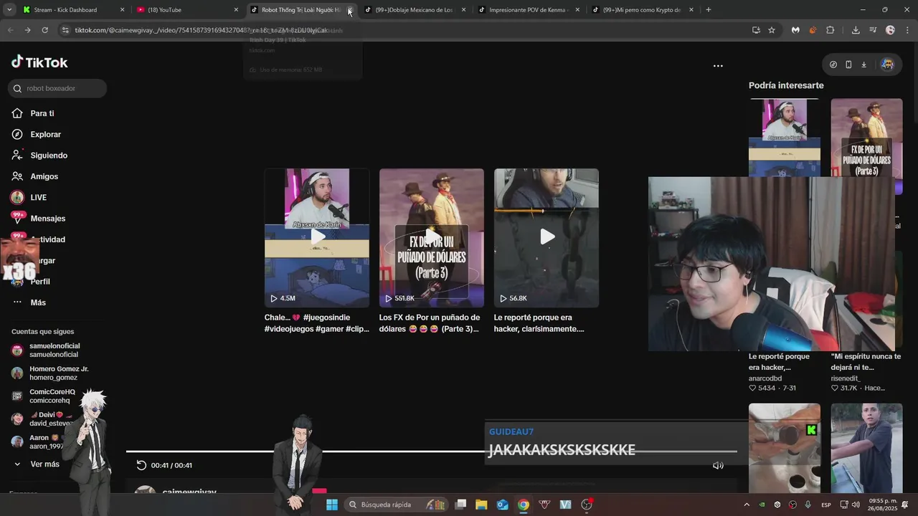918x516 pixels.
Task: Reload the current page
Action: (x=44, y=30)
